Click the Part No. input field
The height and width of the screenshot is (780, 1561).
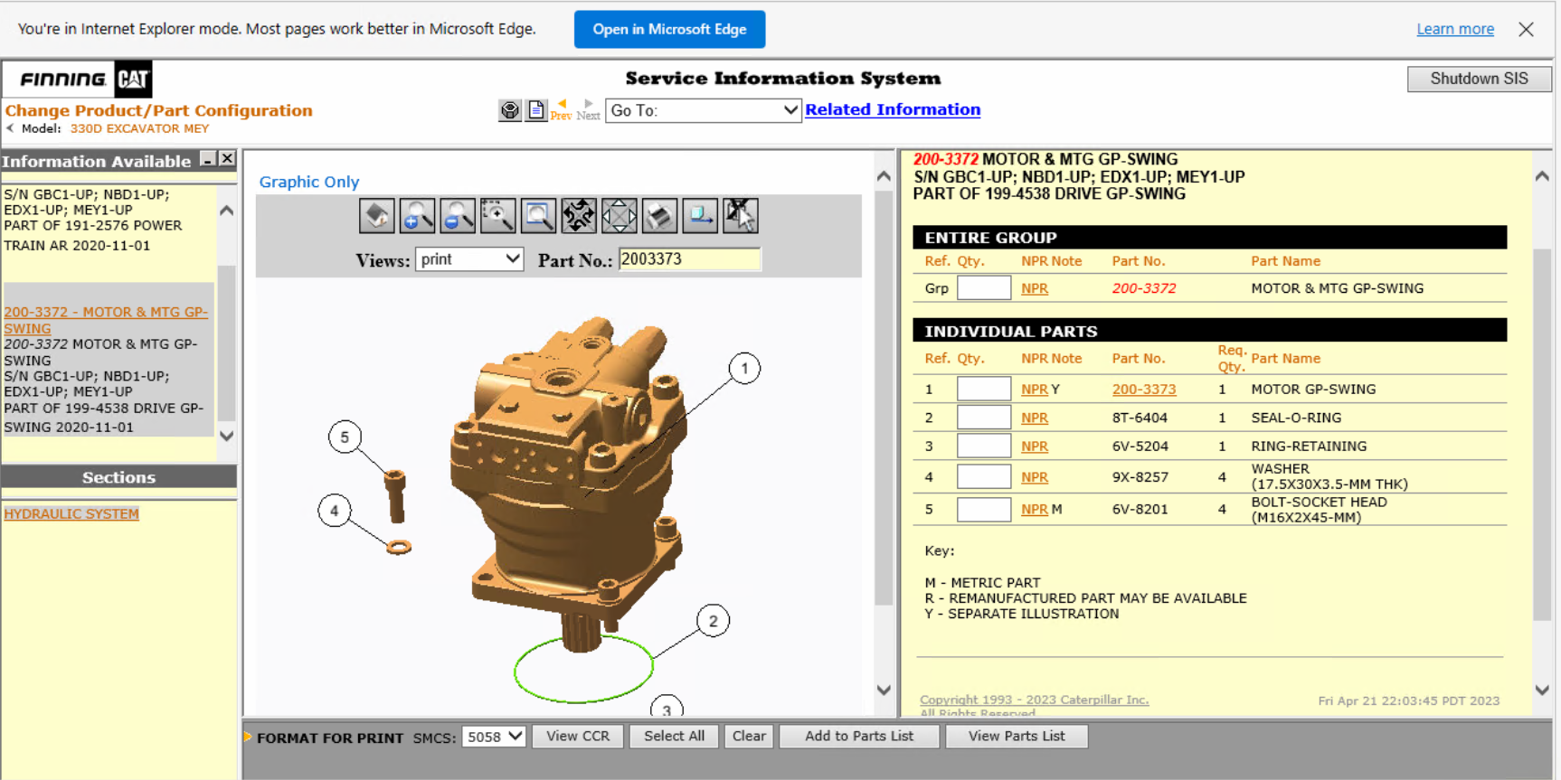point(689,259)
